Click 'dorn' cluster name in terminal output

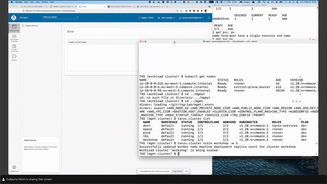(147, 126)
